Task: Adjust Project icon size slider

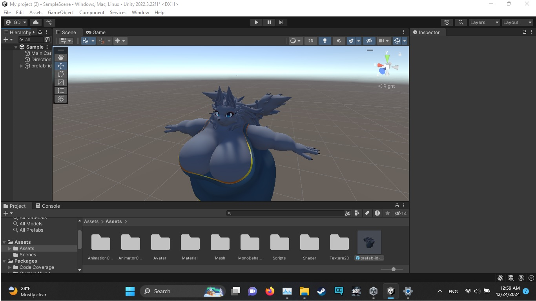Action: [x=391, y=269]
